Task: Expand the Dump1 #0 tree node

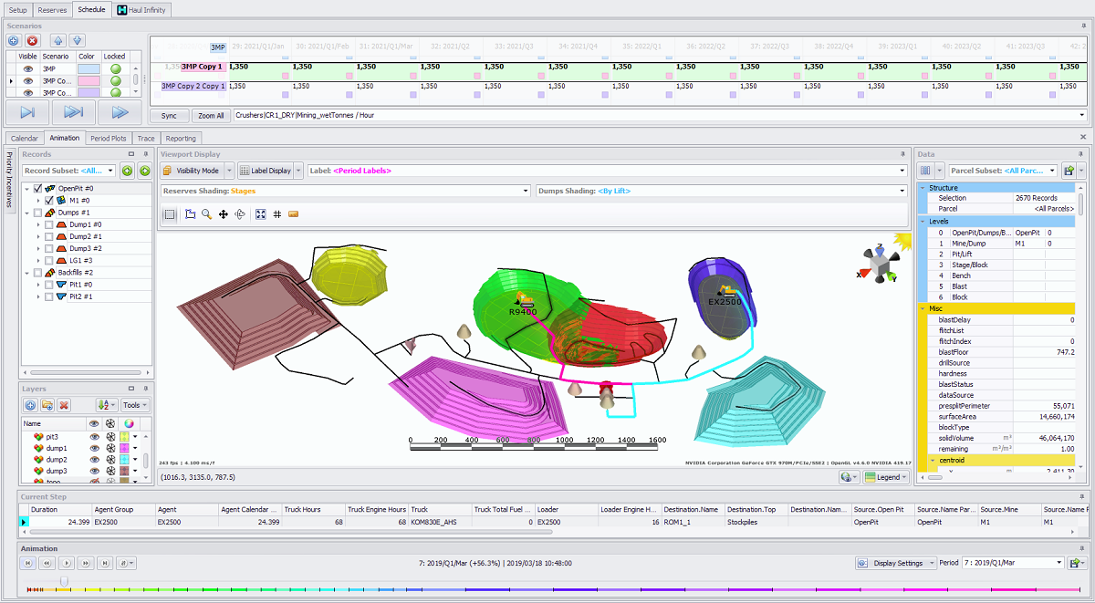Action: pyautogui.click(x=38, y=224)
